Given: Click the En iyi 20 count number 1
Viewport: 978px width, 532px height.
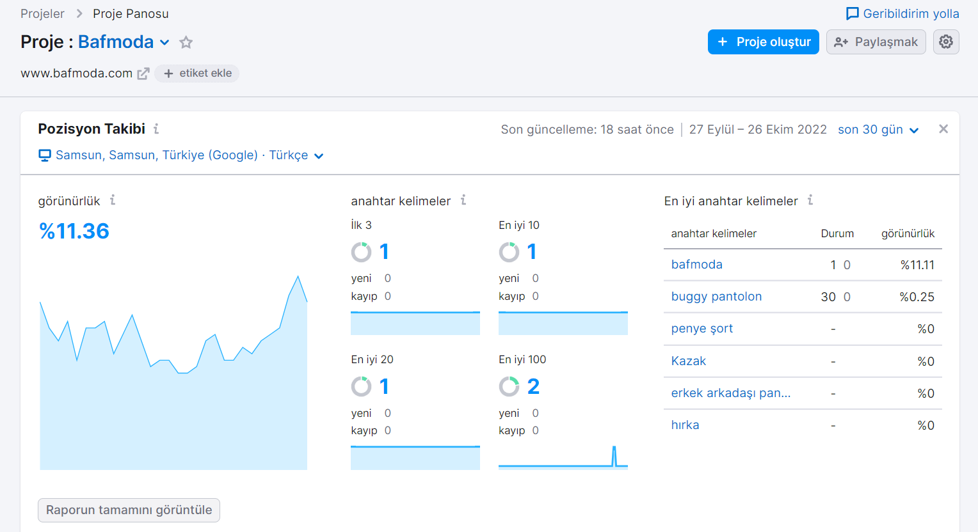Looking at the screenshot, I should tap(384, 386).
